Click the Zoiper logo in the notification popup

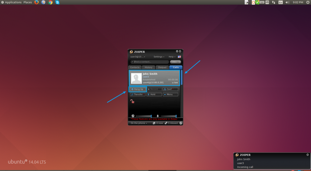click(237, 155)
